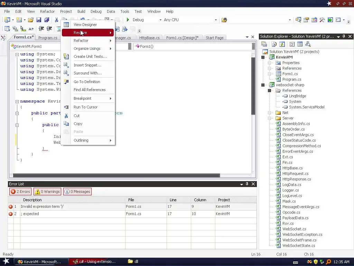Click View Class Diagram icon in Solution Explorer
354x266 pixels.
click(x=308, y=44)
